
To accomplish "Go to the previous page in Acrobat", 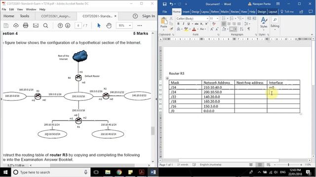I will coord(60,26).
